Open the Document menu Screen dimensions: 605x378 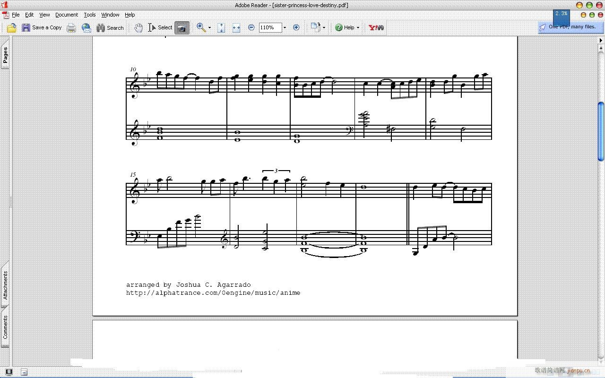point(67,15)
